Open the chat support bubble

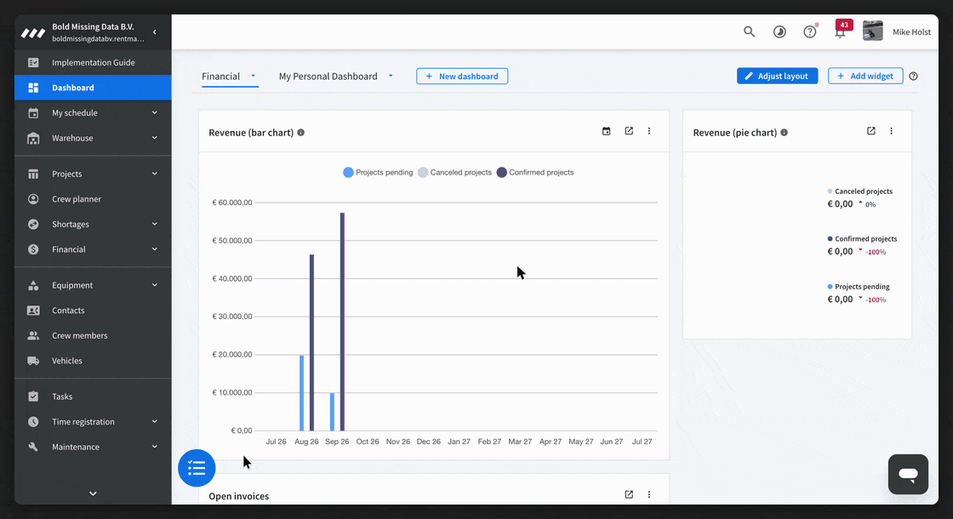pyautogui.click(x=908, y=474)
